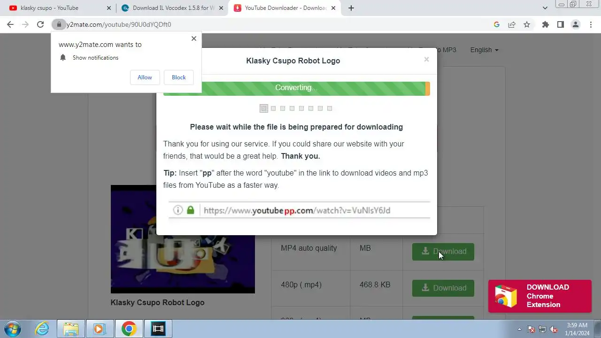Bookmark this page with star icon
This screenshot has width=601, height=338.
click(x=527, y=24)
